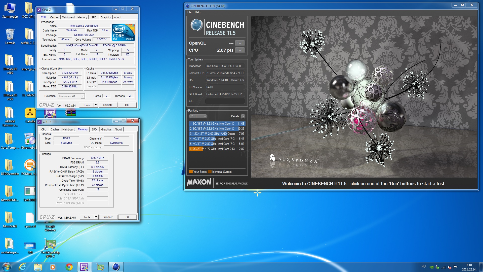Expand the Tools dropdown arrow in top CPU-Z

pyautogui.click(x=96, y=105)
